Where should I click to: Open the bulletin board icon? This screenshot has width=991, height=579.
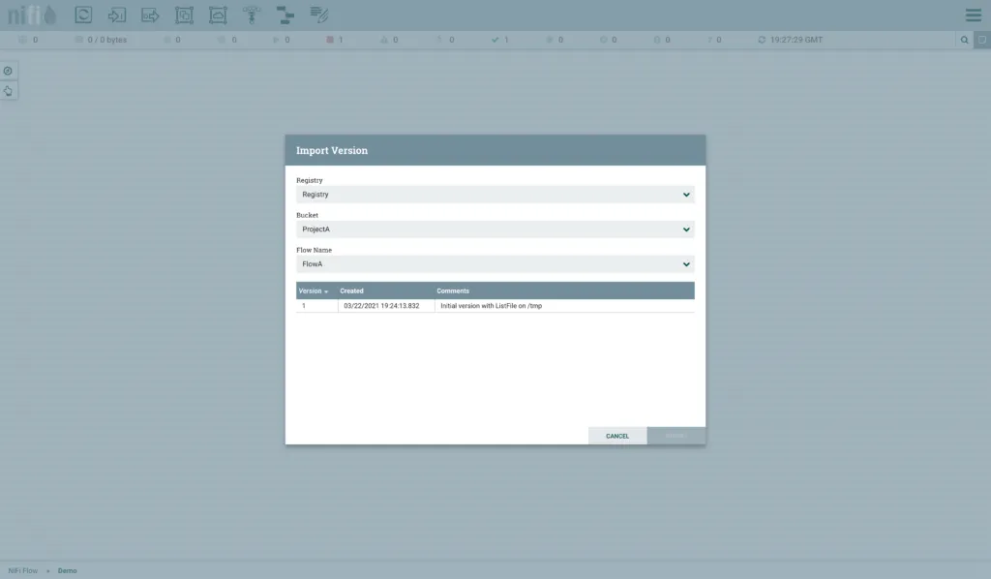[981, 40]
